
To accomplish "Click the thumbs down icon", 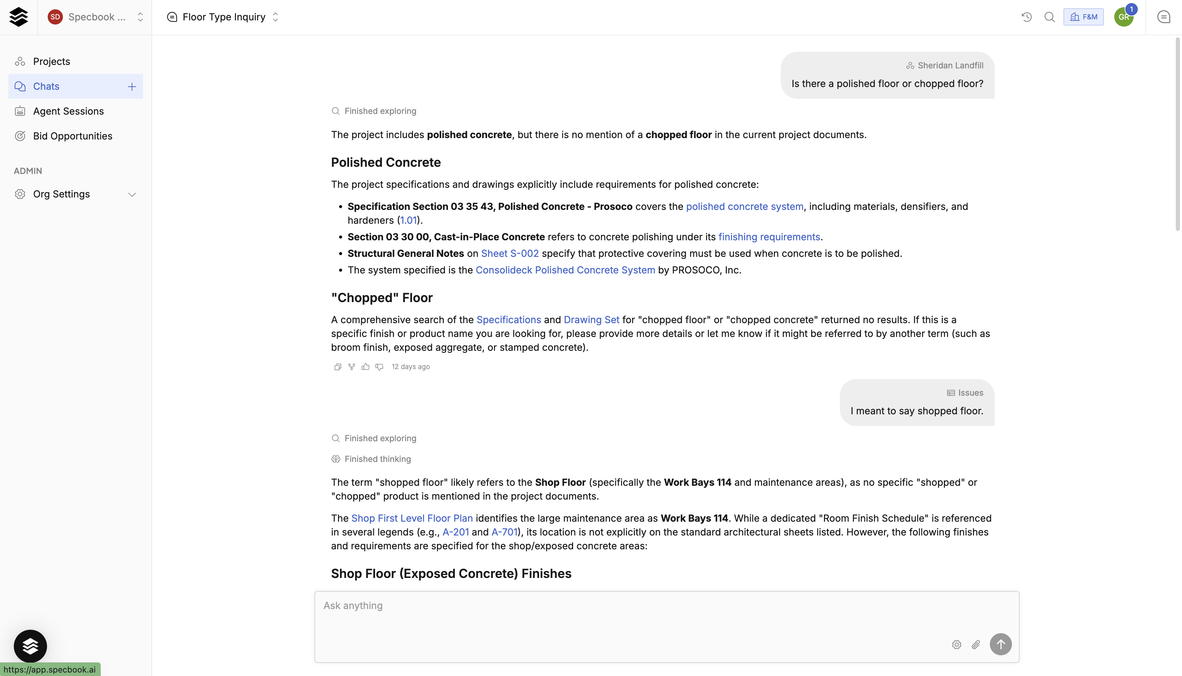I will (379, 367).
